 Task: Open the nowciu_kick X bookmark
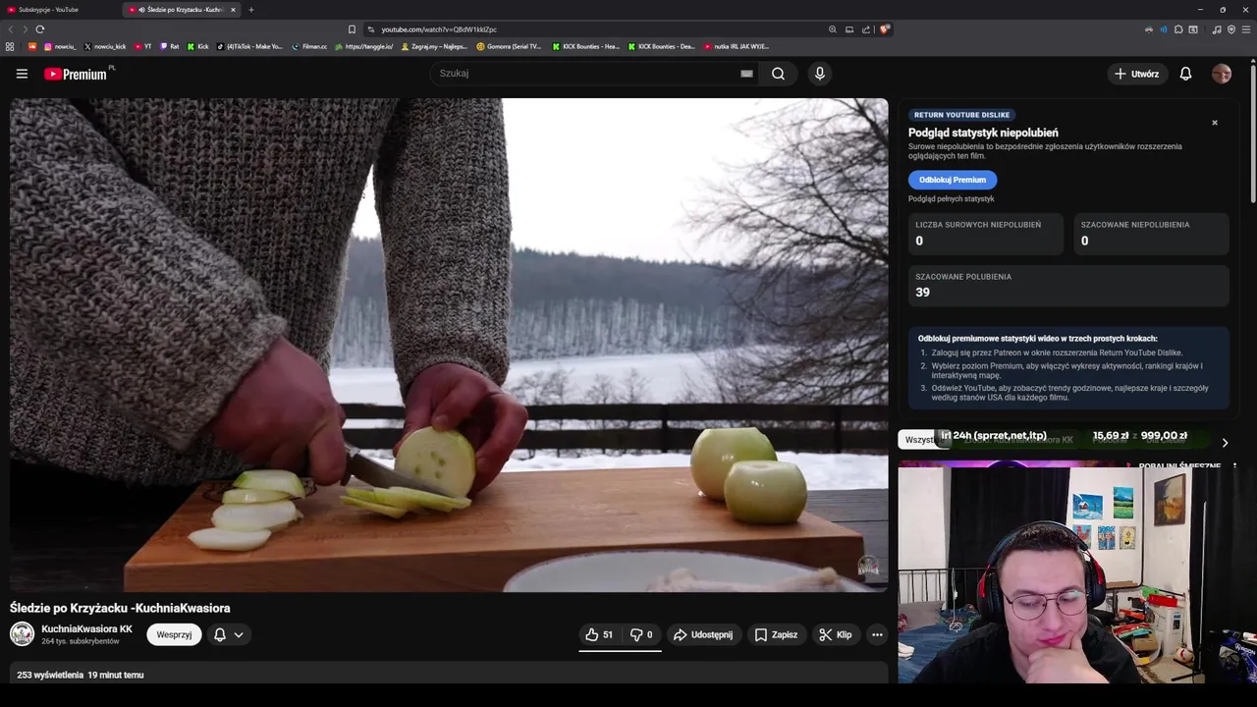pyautogui.click(x=105, y=46)
